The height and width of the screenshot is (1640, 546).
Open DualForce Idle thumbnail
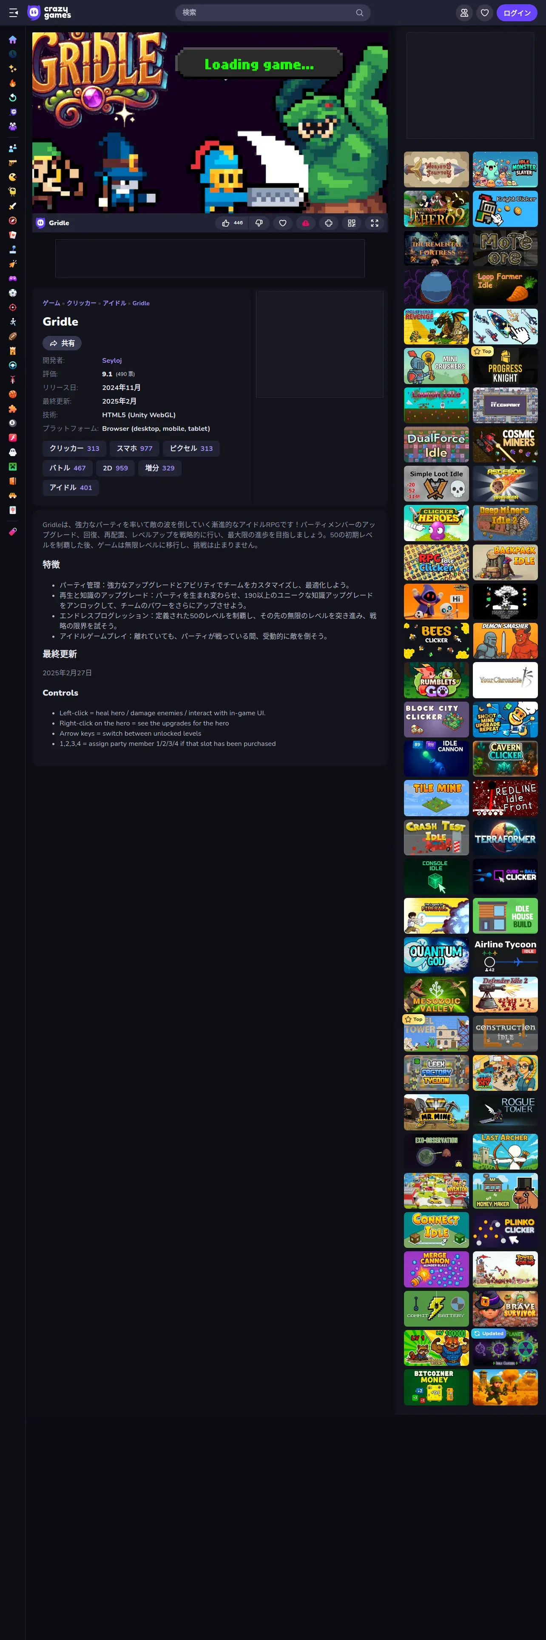tap(437, 444)
